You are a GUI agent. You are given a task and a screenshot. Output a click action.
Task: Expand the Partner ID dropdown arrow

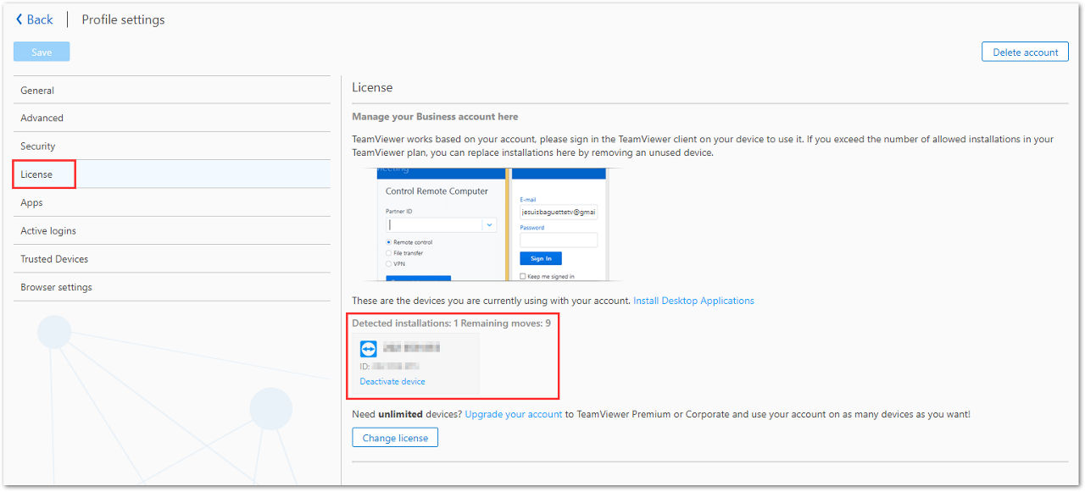click(488, 225)
